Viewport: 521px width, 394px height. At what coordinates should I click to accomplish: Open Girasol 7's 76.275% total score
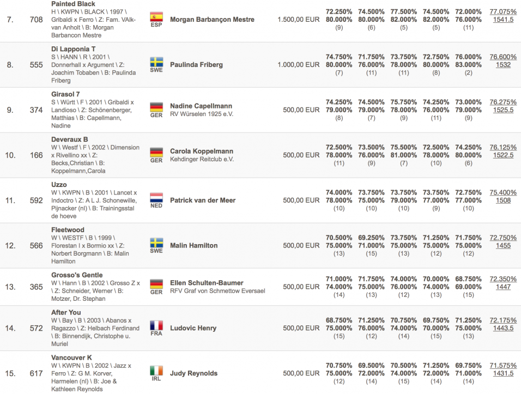503,102
